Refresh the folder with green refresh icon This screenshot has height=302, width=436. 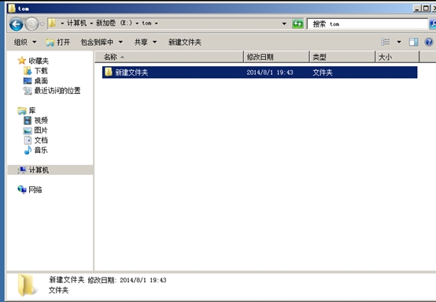point(297,24)
